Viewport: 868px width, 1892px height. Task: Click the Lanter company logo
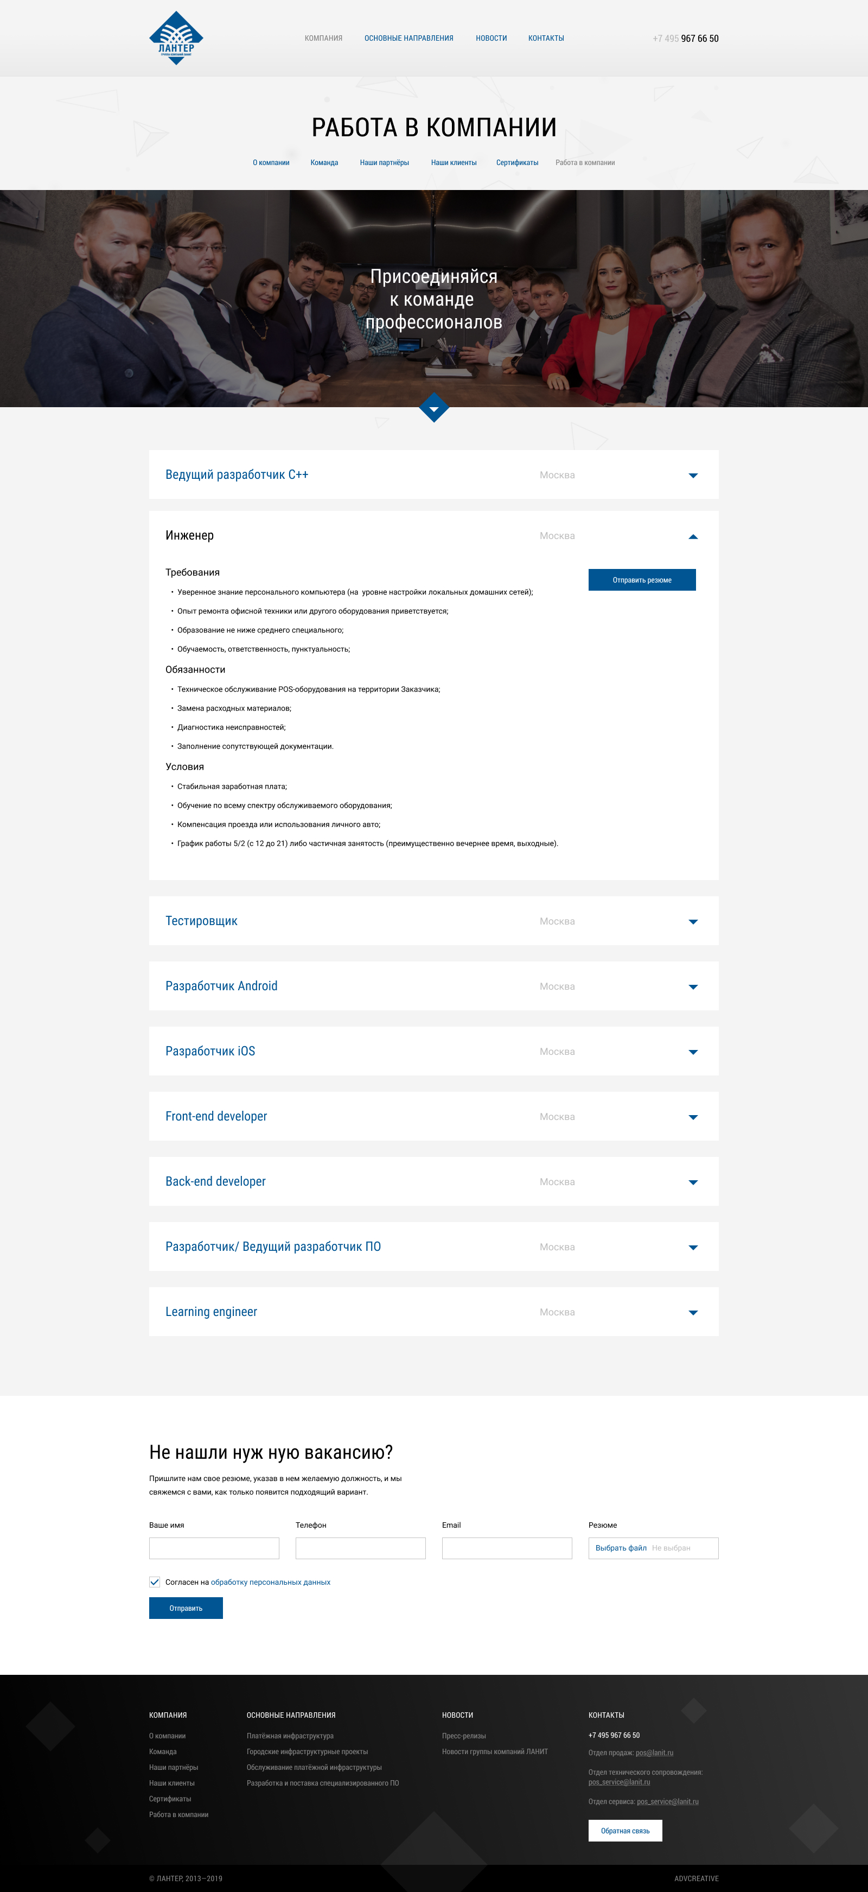pyautogui.click(x=176, y=38)
